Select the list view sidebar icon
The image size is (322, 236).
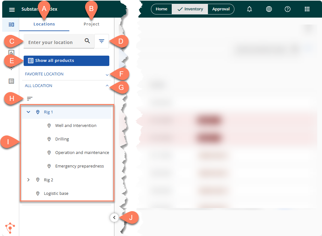tap(11, 81)
